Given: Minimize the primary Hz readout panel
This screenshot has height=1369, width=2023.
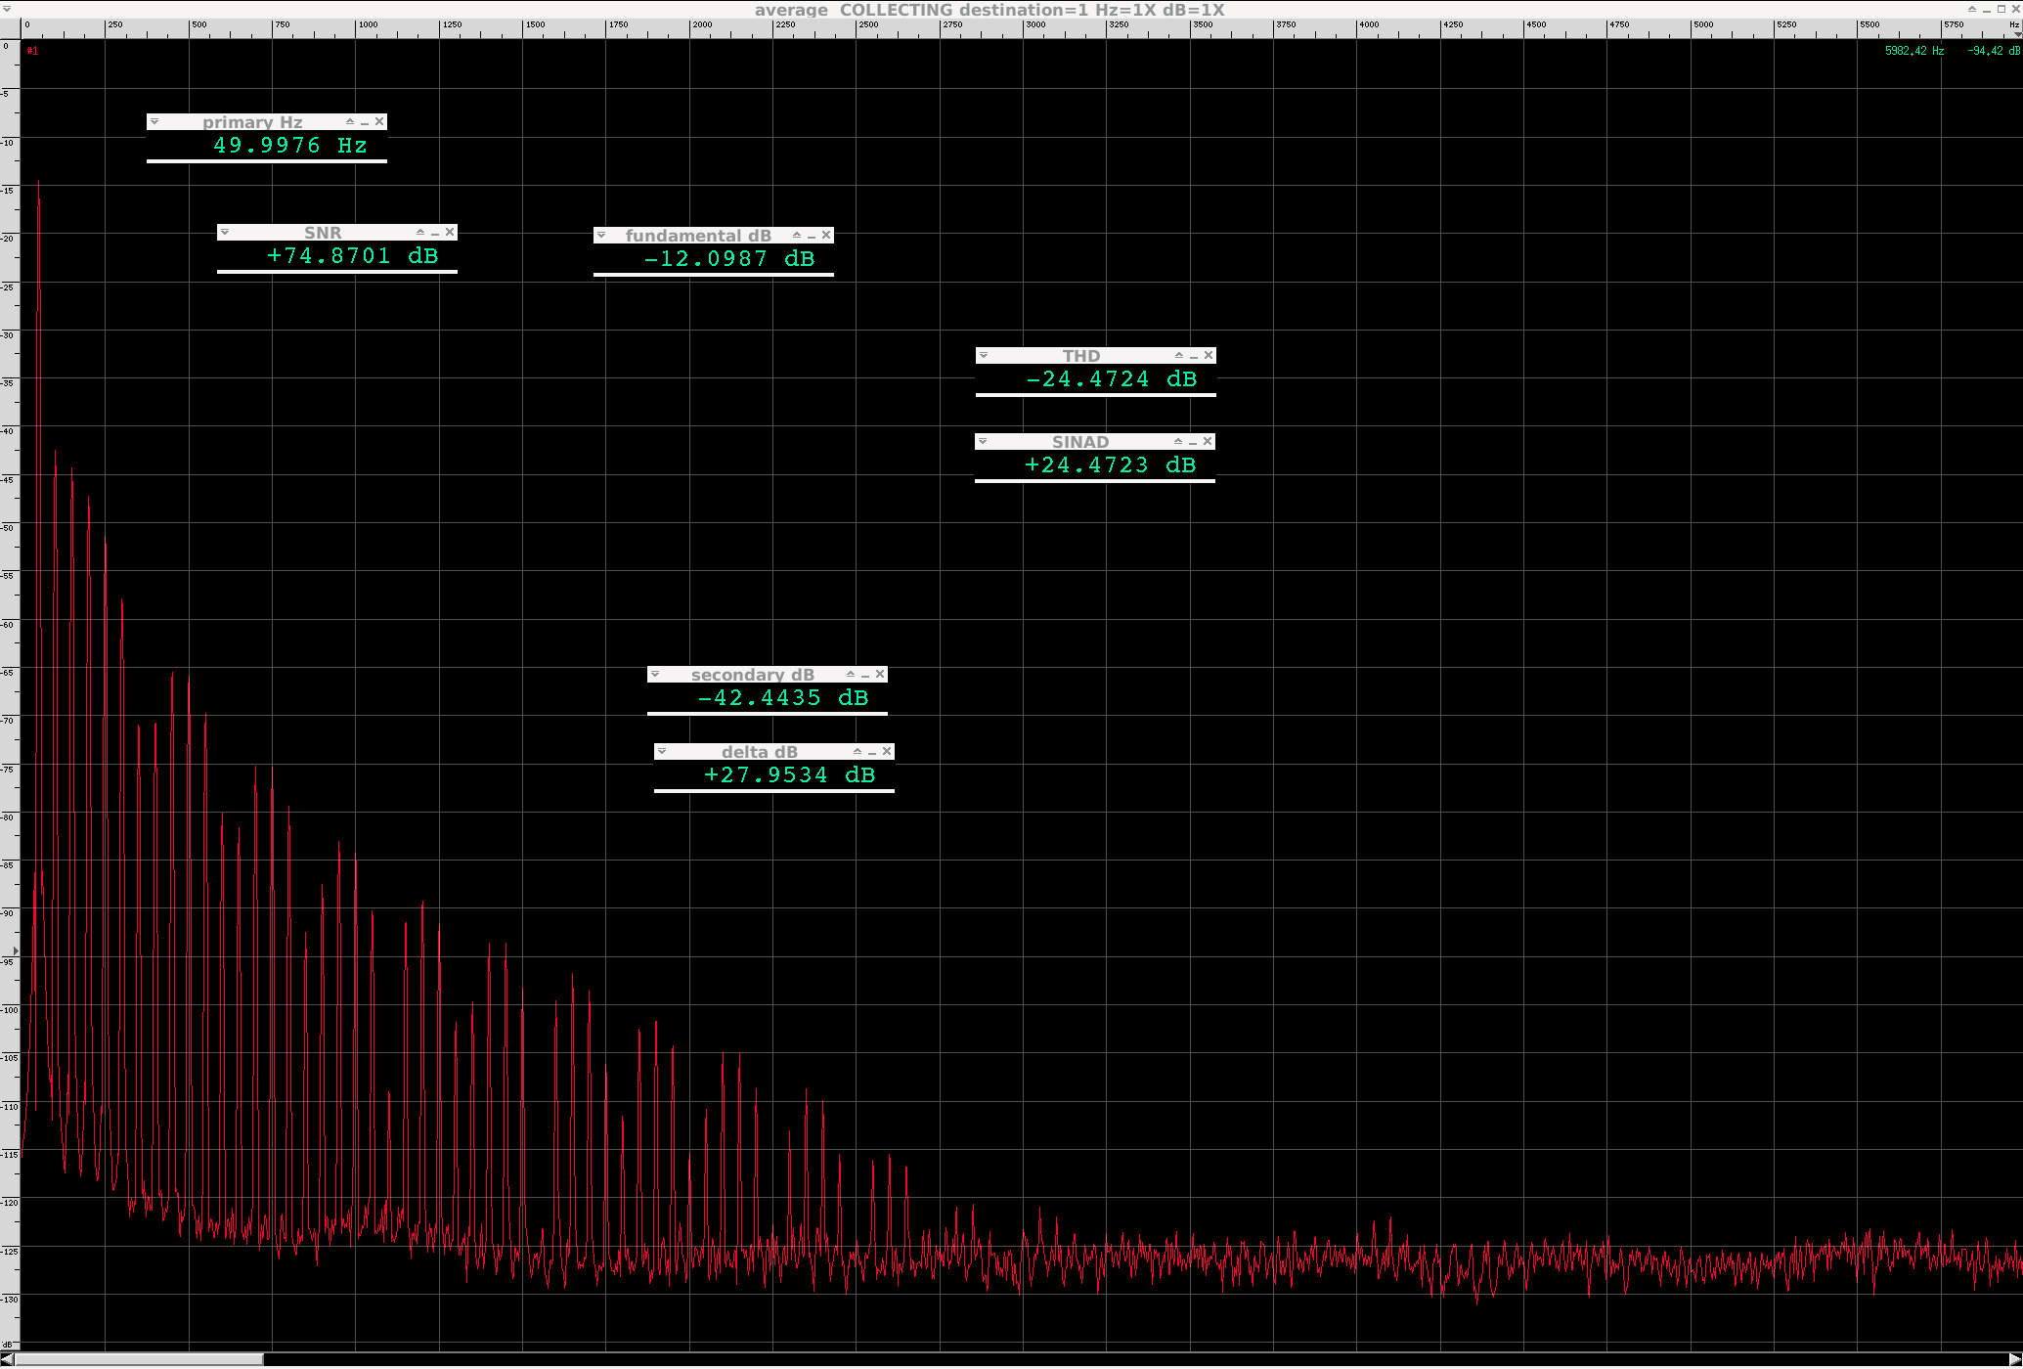Looking at the screenshot, I should click(x=365, y=123).
